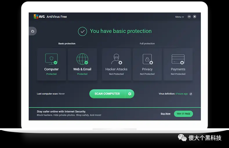Click 'Stay safer online with Internet Security' text
This screenshot has width=229, height=148.
pos(61,112)
